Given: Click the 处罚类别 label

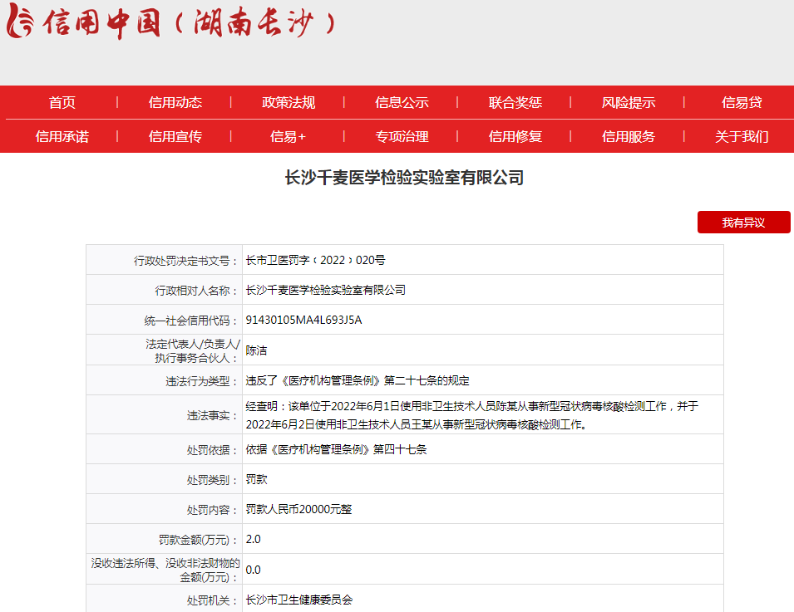Looking at the screenshot, I should coord(213,479).
